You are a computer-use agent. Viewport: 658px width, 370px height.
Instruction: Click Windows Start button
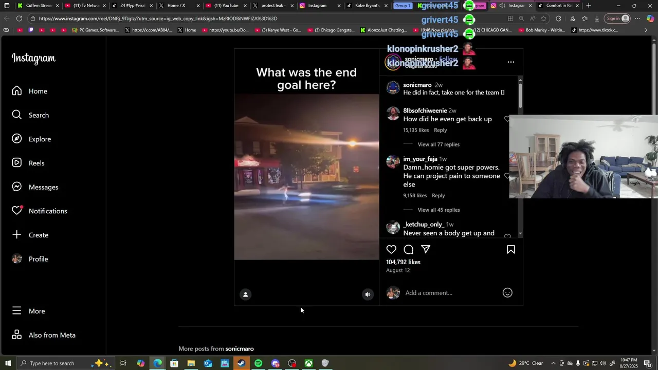point(7,363)
